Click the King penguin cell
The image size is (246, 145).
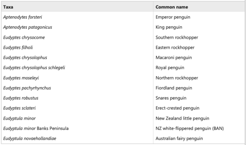coord(169,27)
